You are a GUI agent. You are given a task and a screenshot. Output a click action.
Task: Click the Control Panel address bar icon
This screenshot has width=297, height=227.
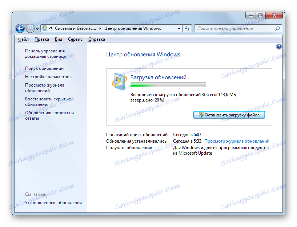(44, 28)
